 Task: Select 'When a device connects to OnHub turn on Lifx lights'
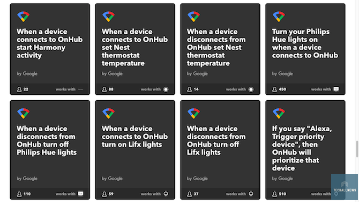coord(134,137)
